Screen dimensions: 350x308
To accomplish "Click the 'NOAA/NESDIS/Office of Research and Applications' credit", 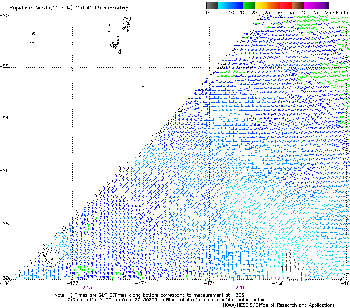I will point(279,305).
